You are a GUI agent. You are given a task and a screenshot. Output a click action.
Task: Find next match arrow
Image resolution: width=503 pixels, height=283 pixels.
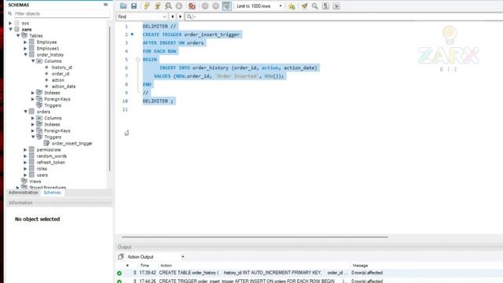[x=180, y=17]
